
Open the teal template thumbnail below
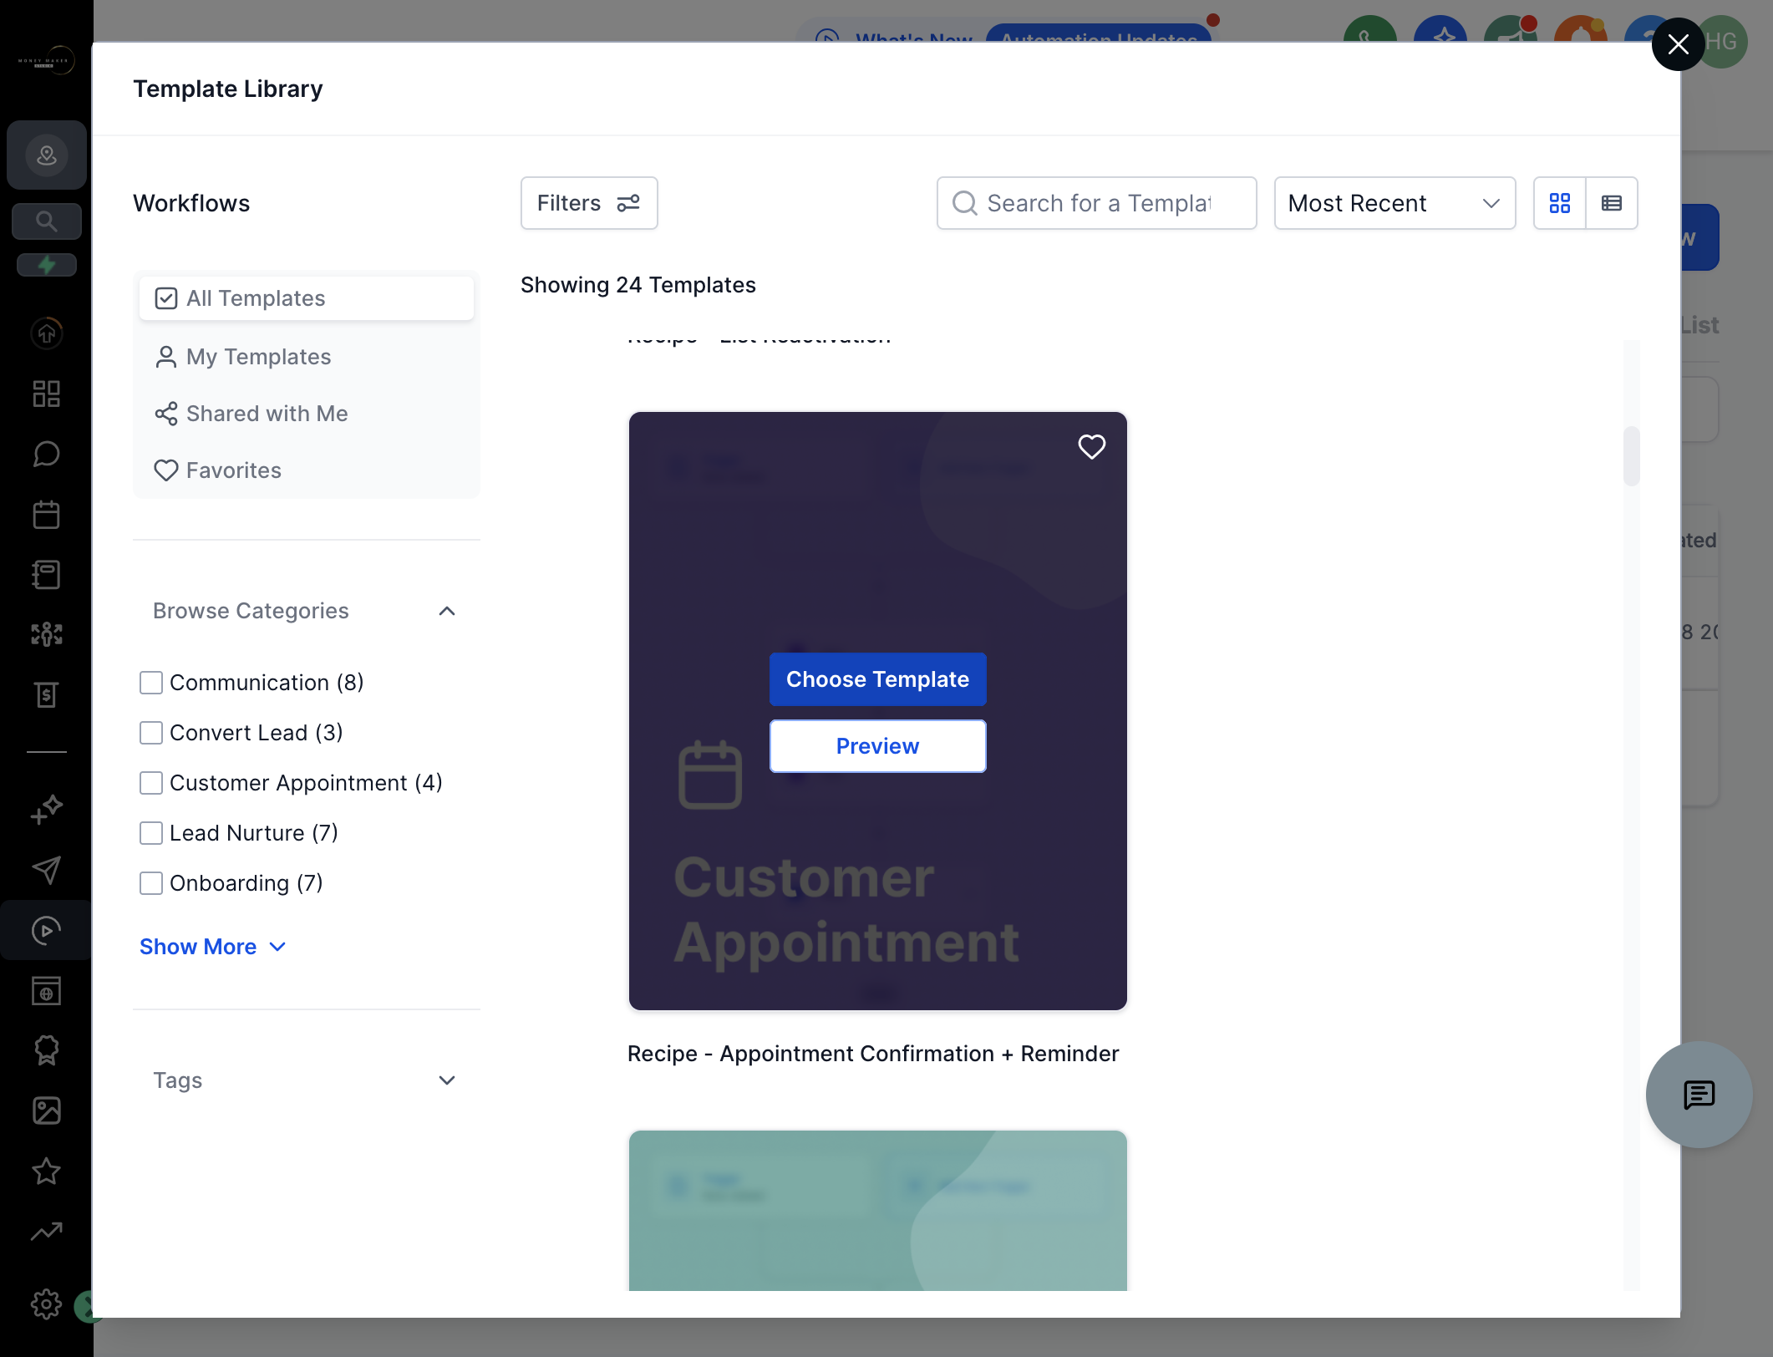click(x=877, y=1211)
